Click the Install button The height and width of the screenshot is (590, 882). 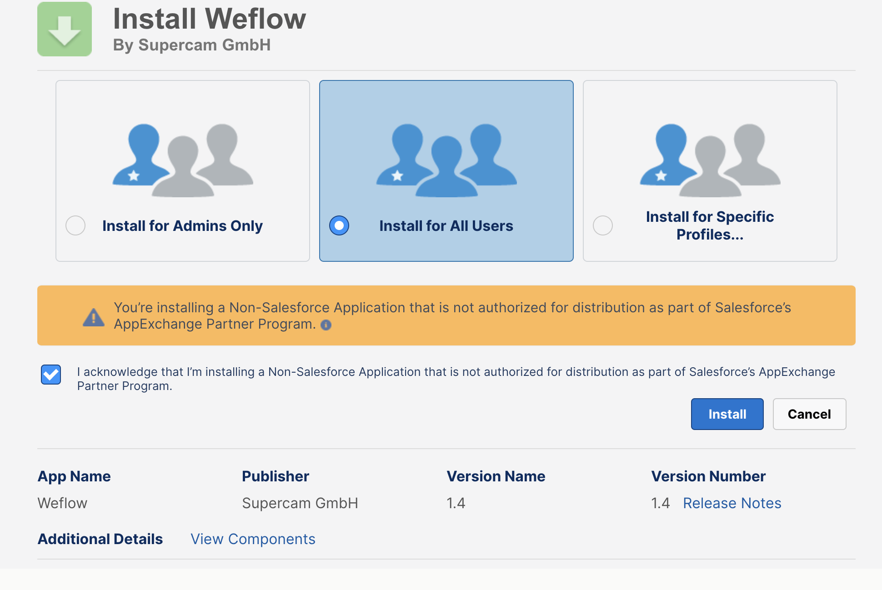pyautogui.click(x=727, y=414)
